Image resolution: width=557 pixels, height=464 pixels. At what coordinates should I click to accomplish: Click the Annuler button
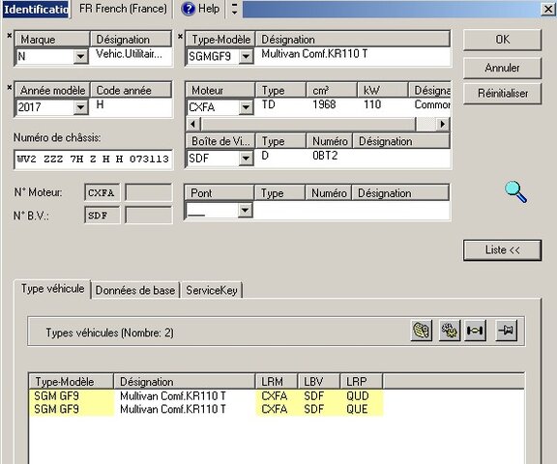[502, 68]
